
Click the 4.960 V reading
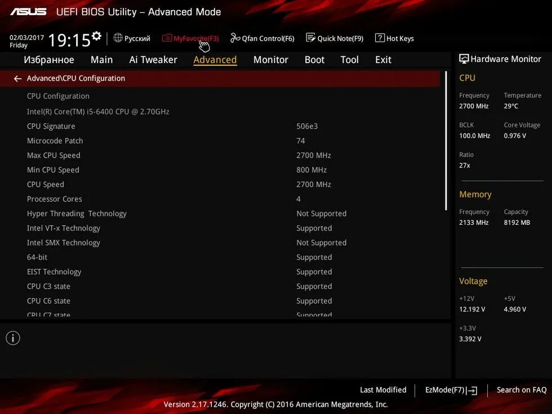click(x=515, y=309)
